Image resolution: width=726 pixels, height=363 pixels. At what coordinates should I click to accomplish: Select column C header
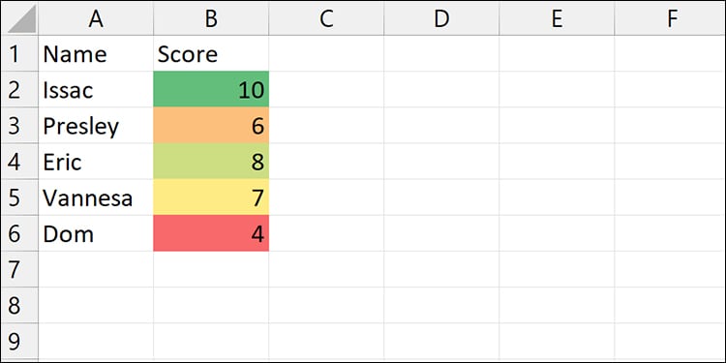[x=326, y=18]
